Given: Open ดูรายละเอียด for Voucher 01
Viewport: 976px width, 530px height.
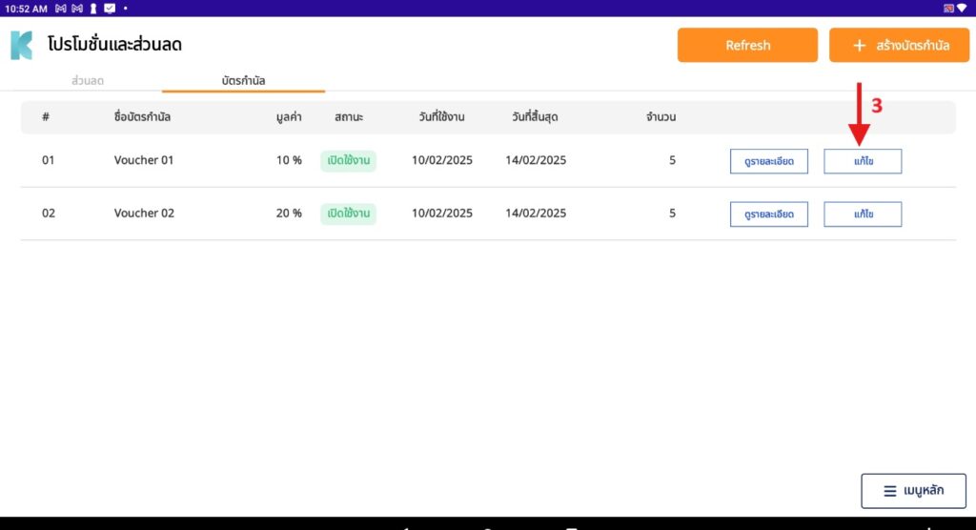Looking at the screenshot, I should [768, 161].
